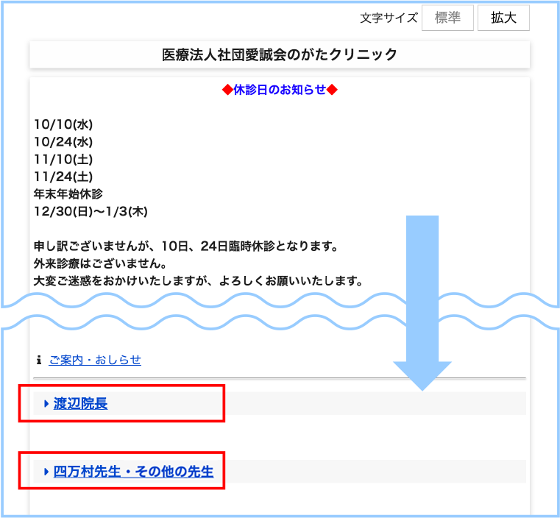Click the 年末年始休診 text line
Viewport: 560px width, 518px height.
point(68,194)
